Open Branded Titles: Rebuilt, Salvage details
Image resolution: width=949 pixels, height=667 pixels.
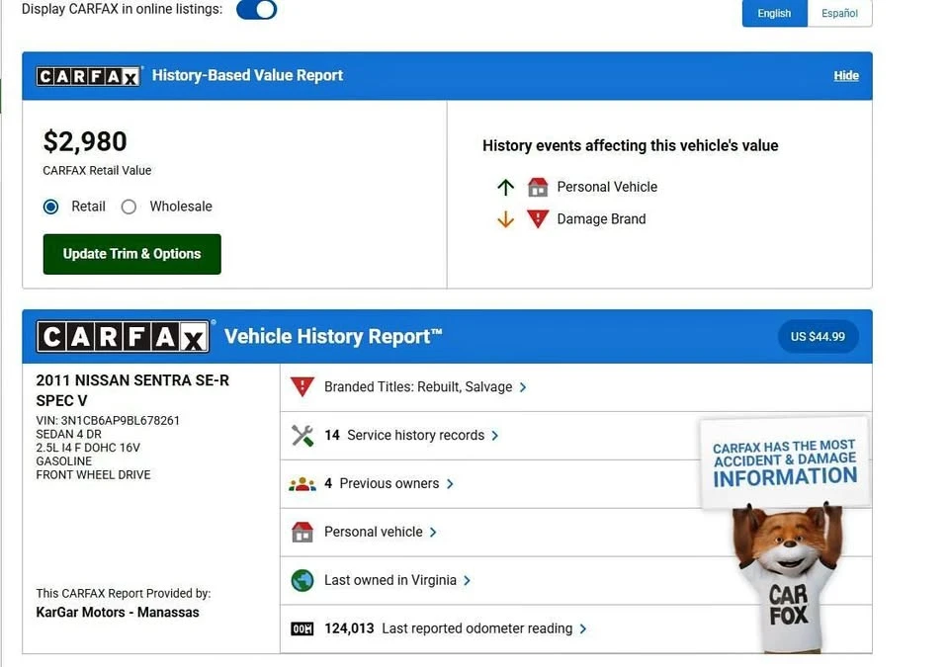tap(418, 386)
